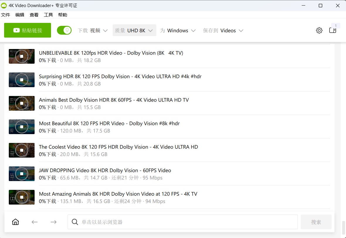Go to browser home icon
The width and height of the screenshot is (346, 238).
[16, 222]
